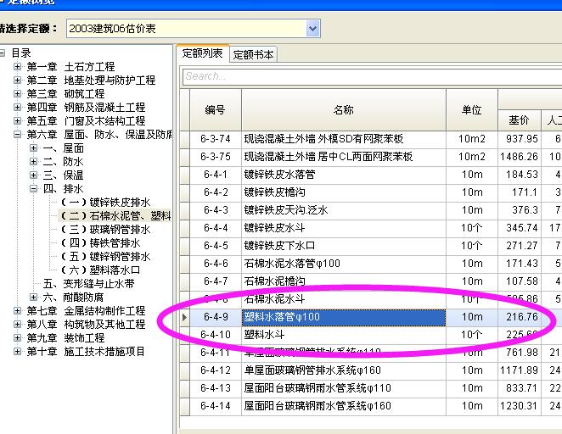Expand the 六、耐酸防腐 subnode
Viewport: 562px width, 434px height.
click(33, 297)
